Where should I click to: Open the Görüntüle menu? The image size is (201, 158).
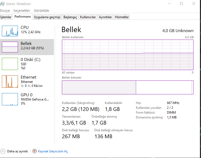coord(41,11)
